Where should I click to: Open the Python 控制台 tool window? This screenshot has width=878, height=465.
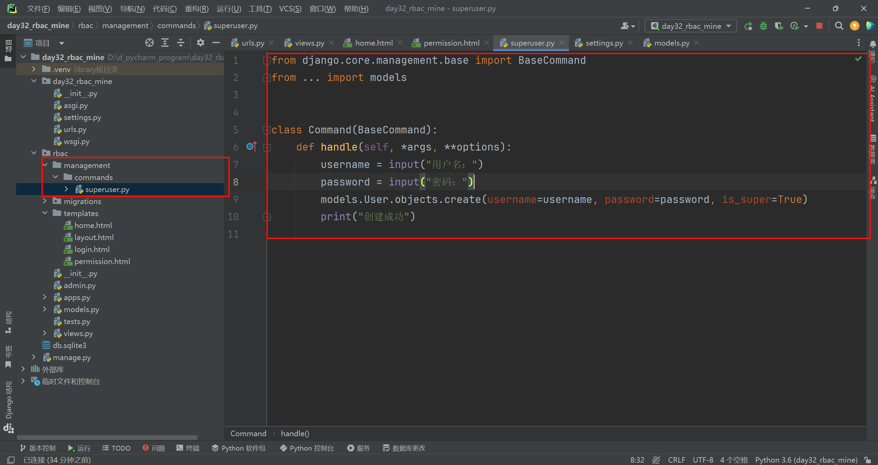coord(307,448)
